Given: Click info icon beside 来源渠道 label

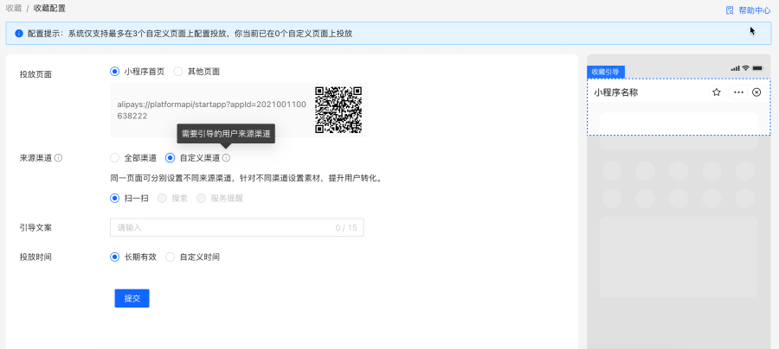Looking at the screenshot, I should [58, 158].
